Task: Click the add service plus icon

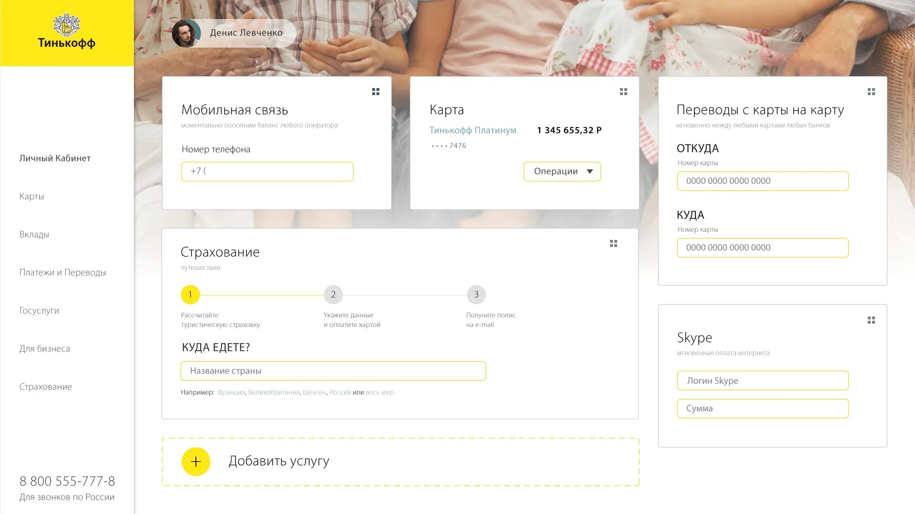Action: pyautogui.click(x=195, y=461)
